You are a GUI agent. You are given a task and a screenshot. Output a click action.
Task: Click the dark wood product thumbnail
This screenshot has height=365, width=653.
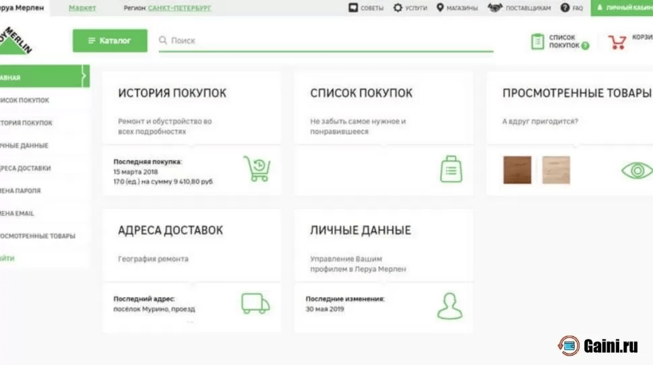coord(517,170)
